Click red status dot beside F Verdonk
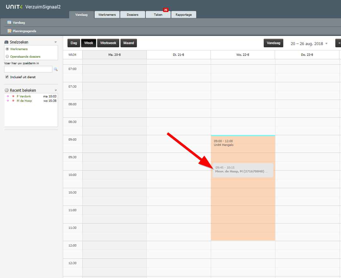Viewport: 341px width, 278px height. (13, 96)
